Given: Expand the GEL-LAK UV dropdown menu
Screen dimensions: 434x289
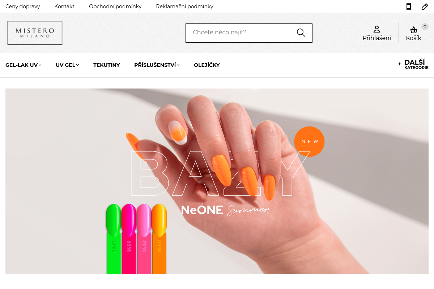Looking at the screenshot, I should point(24,65).
